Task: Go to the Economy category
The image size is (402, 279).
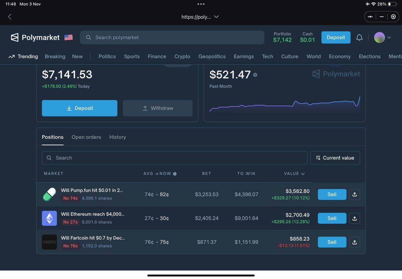Action: (340, 57)
